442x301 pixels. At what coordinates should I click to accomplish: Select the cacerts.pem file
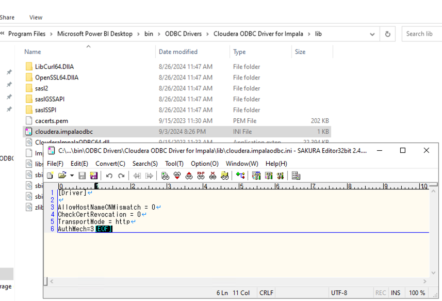(x=52, y=121)
